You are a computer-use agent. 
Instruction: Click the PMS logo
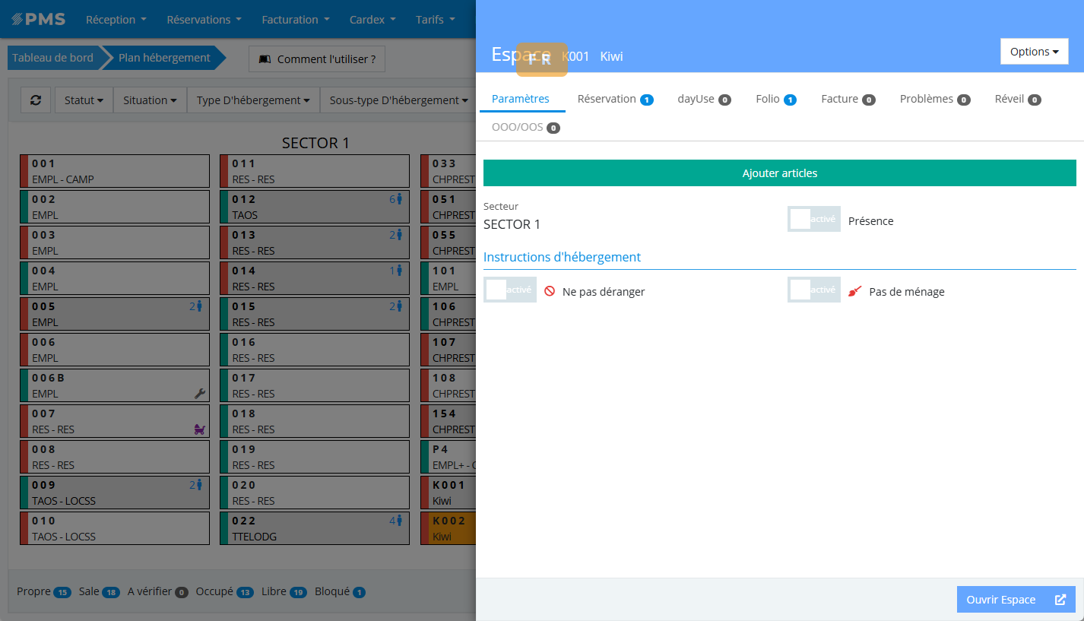(38, 19)
